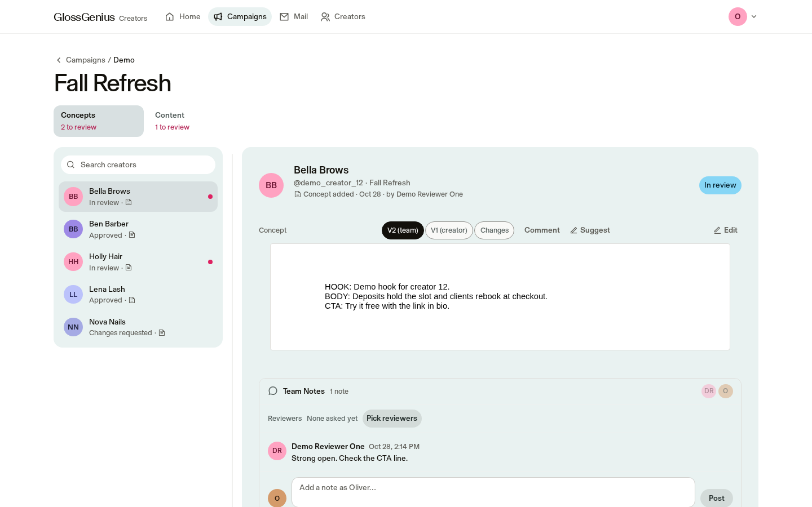Open the account menu chevron

[x=754, y=17]
